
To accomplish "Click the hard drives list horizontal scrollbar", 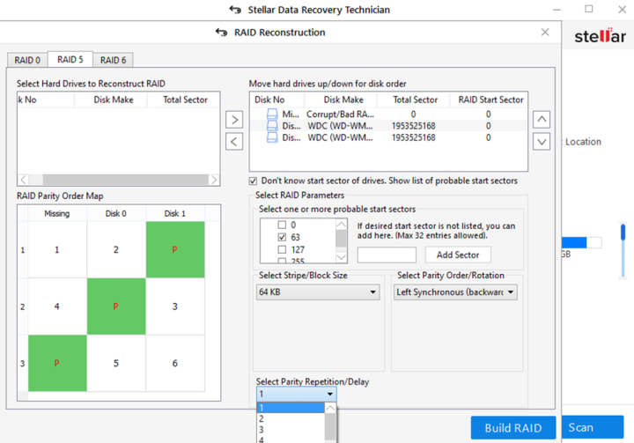I will (x=119, y=179).
